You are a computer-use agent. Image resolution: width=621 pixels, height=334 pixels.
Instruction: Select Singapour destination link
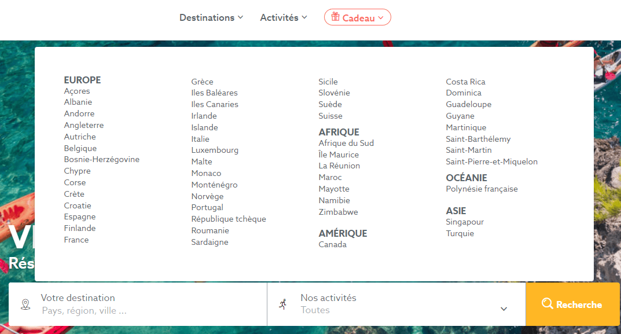click(465, 222)
